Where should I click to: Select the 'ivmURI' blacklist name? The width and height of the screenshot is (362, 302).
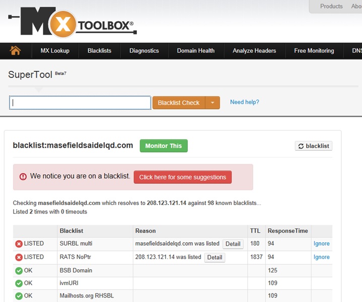[69, 283]
